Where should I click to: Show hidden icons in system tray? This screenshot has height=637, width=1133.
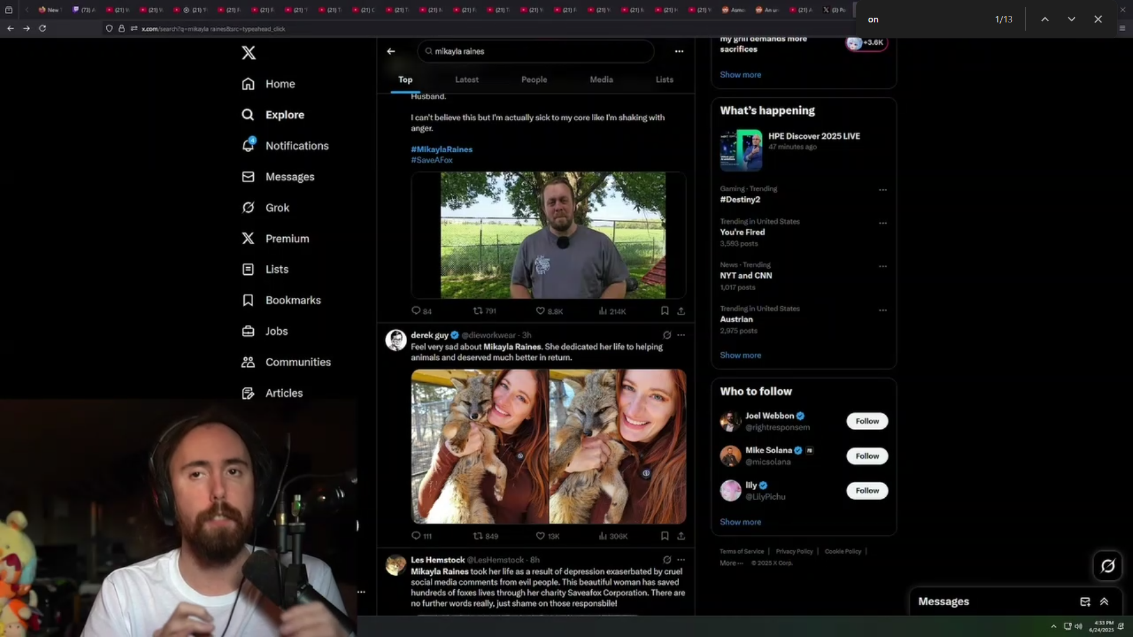[x=1053, y=626]
